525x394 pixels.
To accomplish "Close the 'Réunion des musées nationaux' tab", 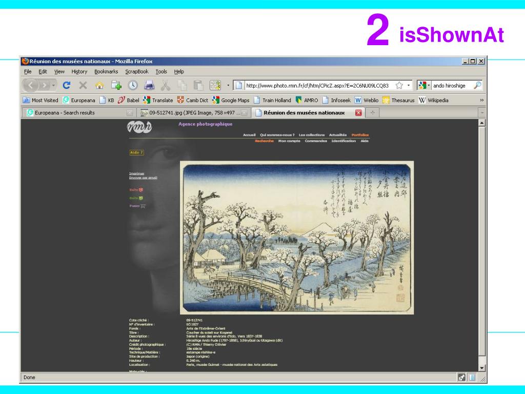I will pyautogui.click(x=358, y=113).
